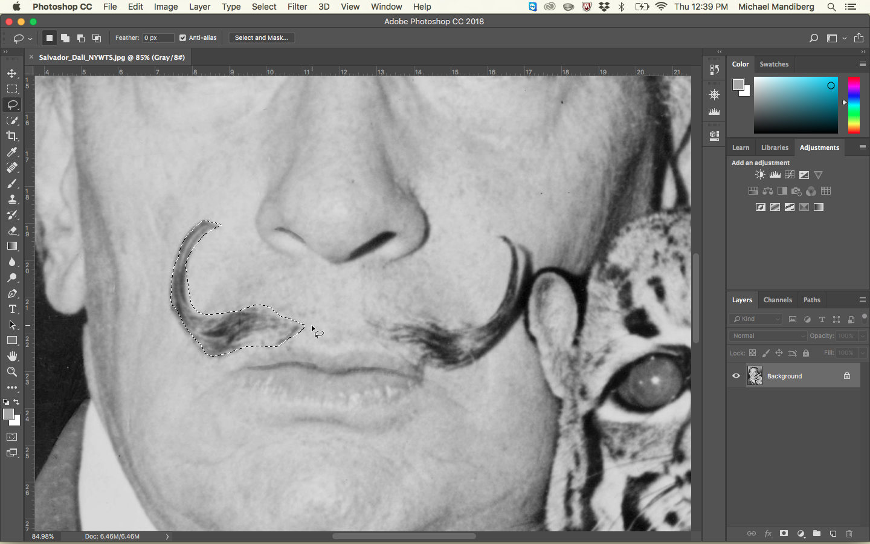
Task: Click the Feather input field
Action: click(158, 38)
